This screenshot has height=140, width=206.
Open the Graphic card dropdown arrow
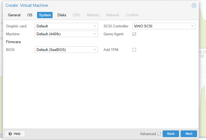tap(95, 26)
